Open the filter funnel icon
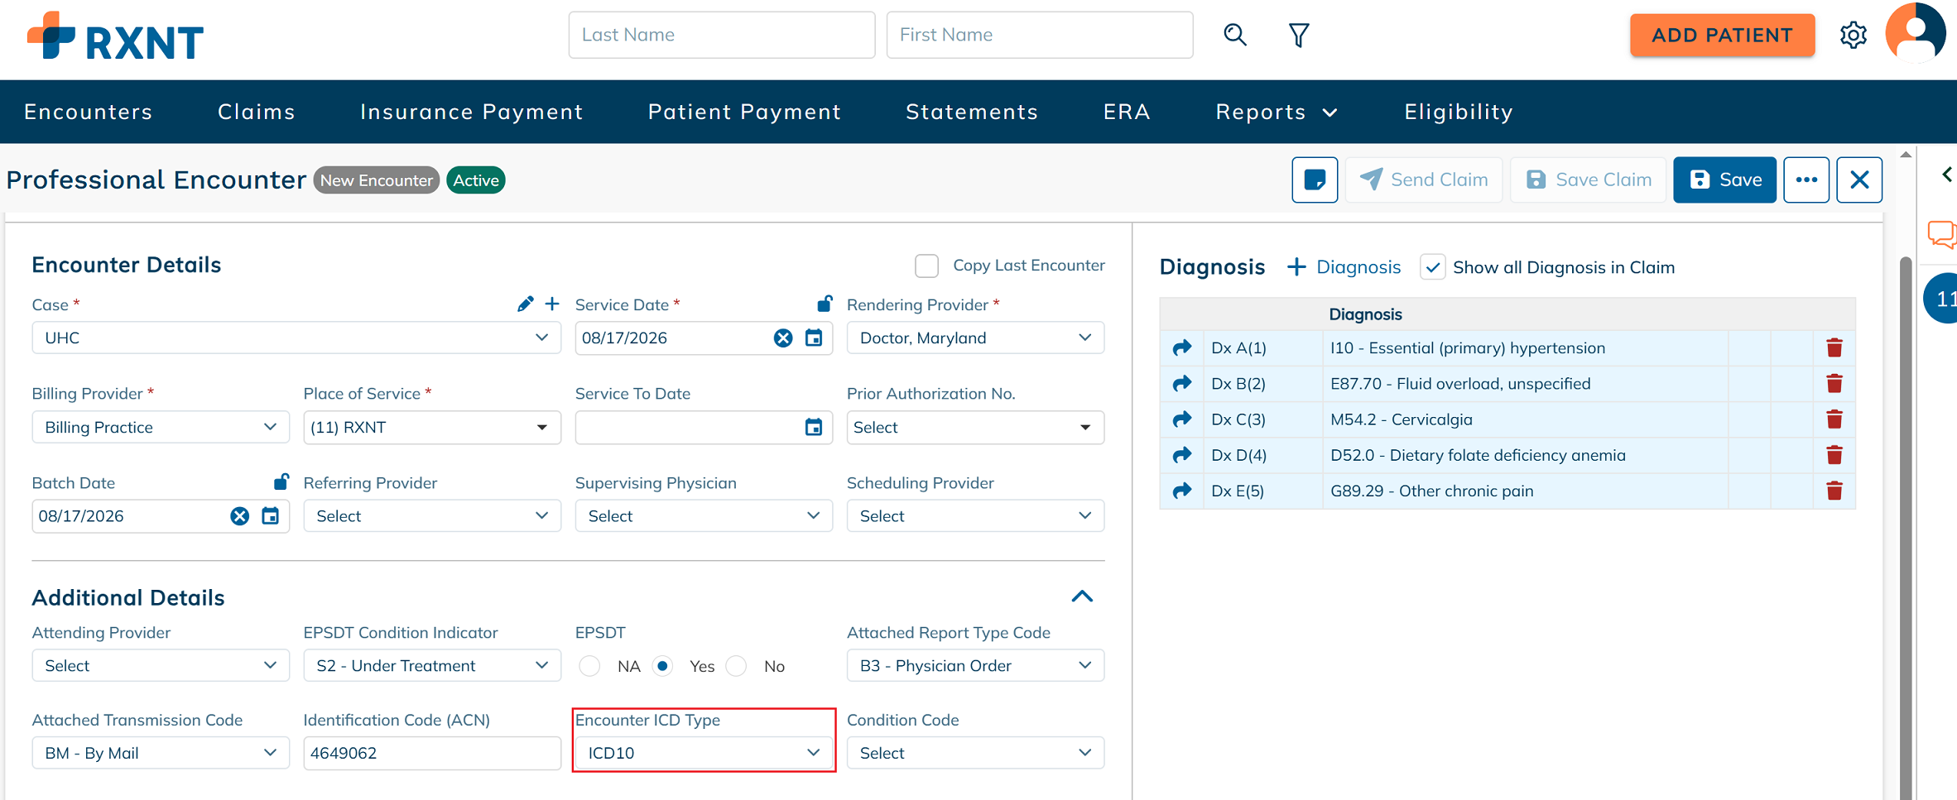 point(1299,35)
